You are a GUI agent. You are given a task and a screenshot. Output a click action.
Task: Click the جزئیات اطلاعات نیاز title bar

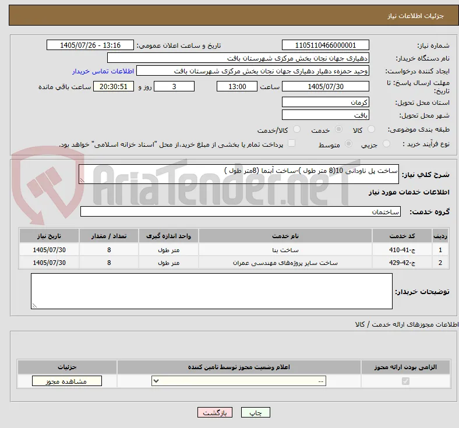(234, 16)
